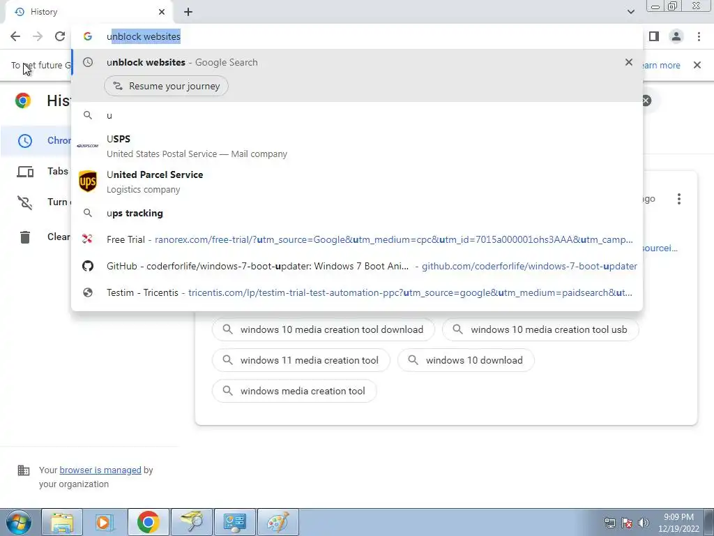Remove the unblock websites suggestion
714x536 pixels.
629,62
